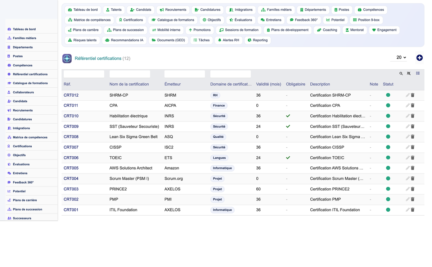This screenshot has height=267, width=432.
Task: Edit the CRT012 row with pencil icon
Action: (x=408, y=95)
